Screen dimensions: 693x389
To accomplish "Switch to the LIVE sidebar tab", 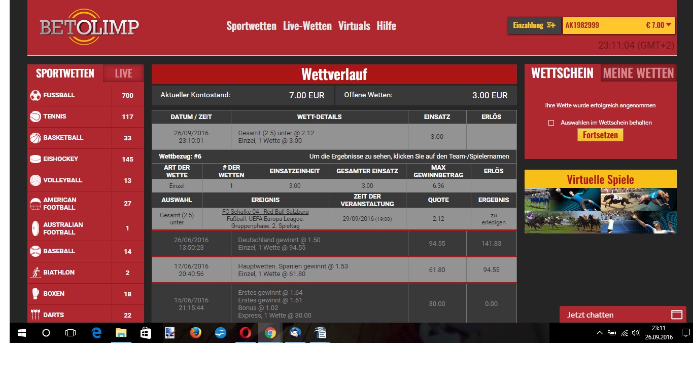I will tap(123, 73).
